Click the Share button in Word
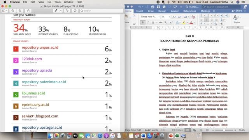249x140 pixels. click(x=237, y=11)
